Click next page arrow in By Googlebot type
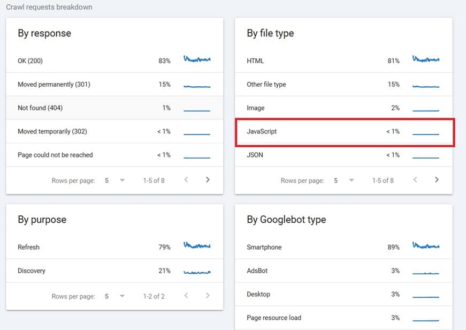The image size is (466, 330). pos(437,328)
